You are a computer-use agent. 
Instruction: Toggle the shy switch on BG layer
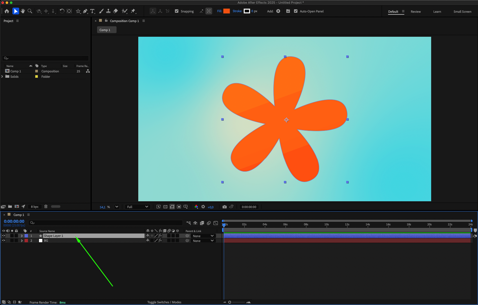(x=148, y=241)
